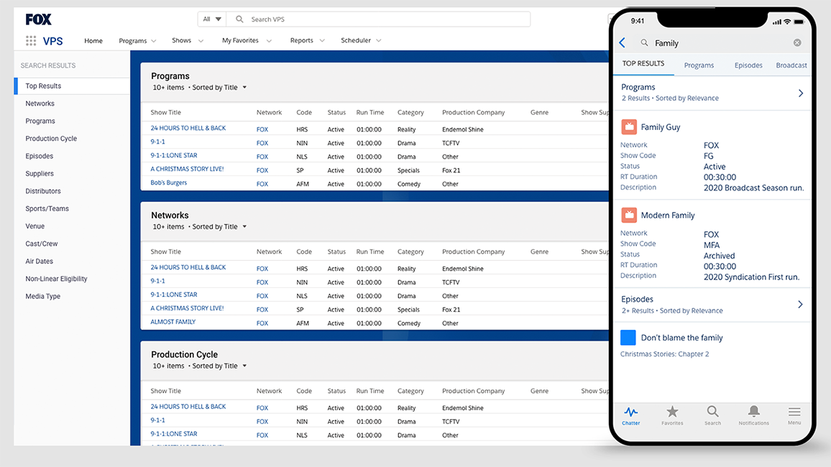The width and height of the screenshot is (831, 467).
Task: Open the Sorted by Title dropdown under Programs
Action: 219,86
